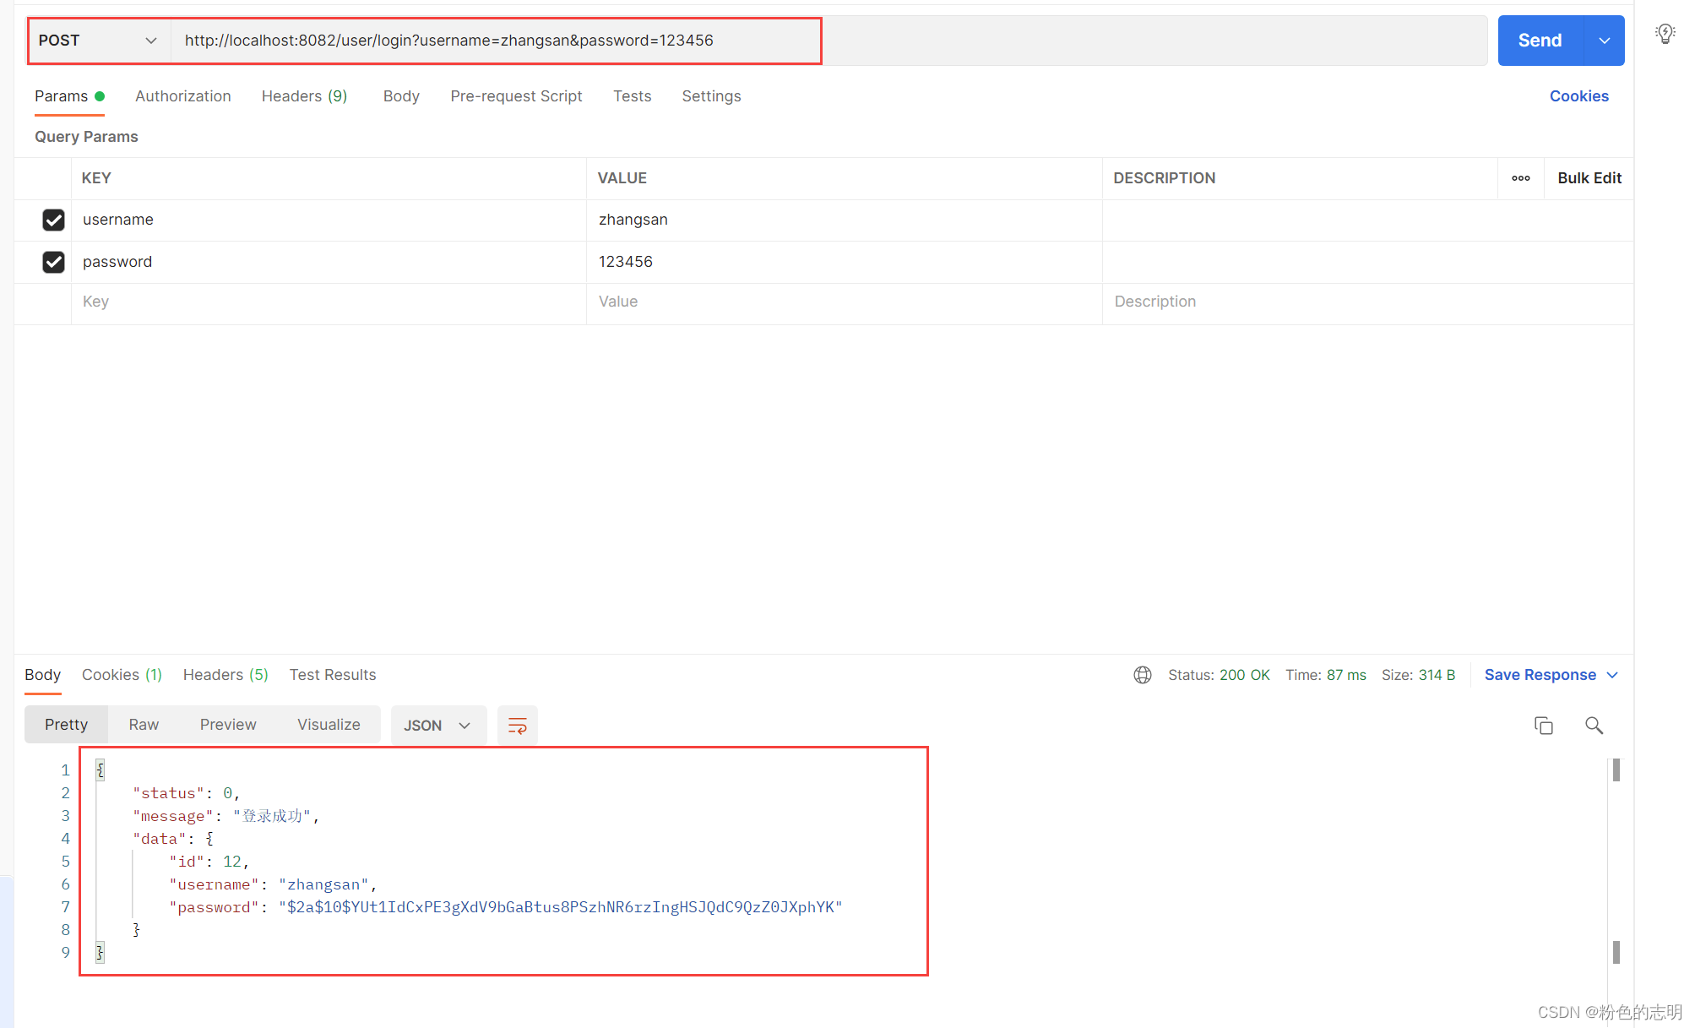Click the Size: 314 B text
Image resolution: width=1695 pixels, height=1028 pixels.
[x=1418, y=675]
